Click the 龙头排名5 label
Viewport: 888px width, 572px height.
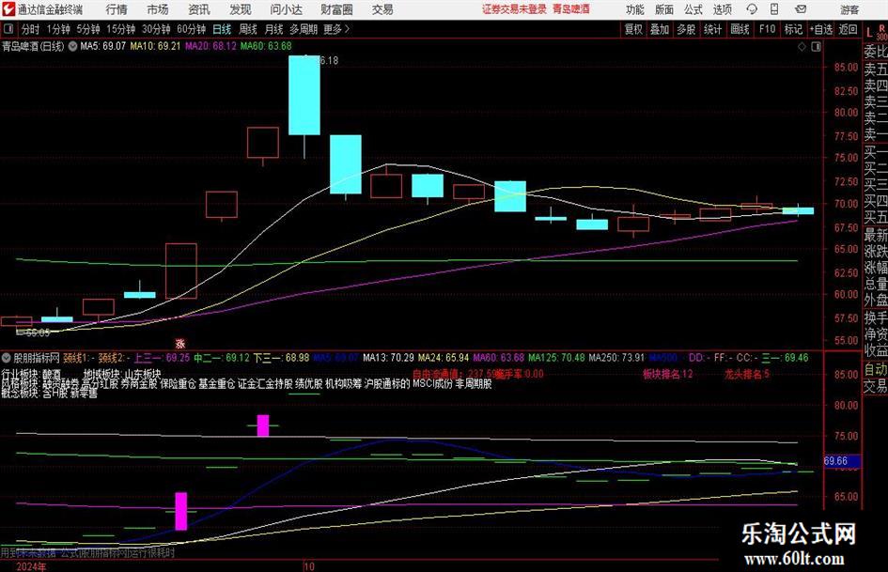click(746, 374)
